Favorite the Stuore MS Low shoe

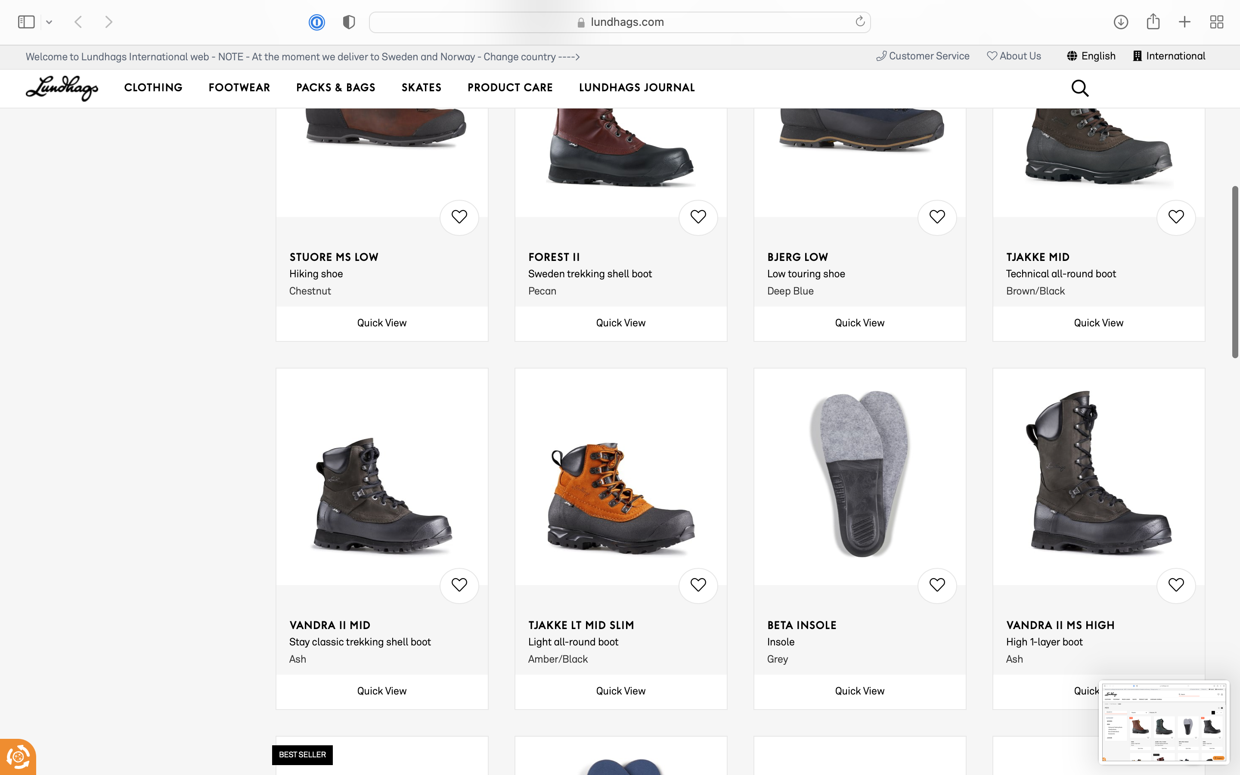pyautogui.click(x=459, y=217)
